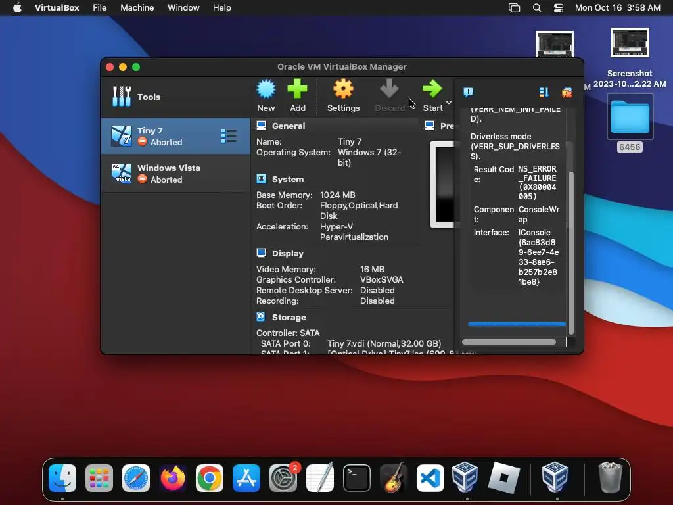The height and width of the screenshot is (505, 673).
Task: Open TextEdit from the dock
Action: pyautogui.click(x=320, y=478)
